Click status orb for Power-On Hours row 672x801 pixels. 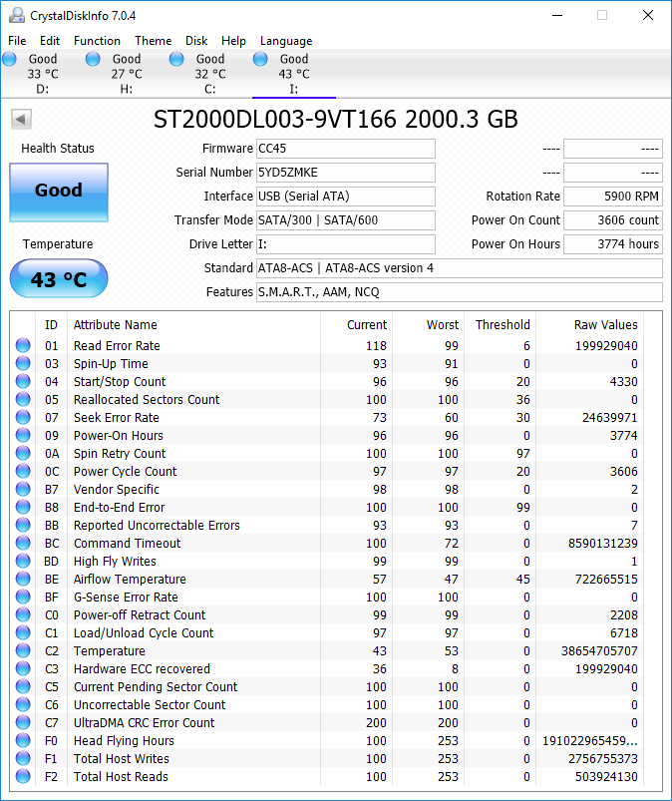[x=23, y=435]
